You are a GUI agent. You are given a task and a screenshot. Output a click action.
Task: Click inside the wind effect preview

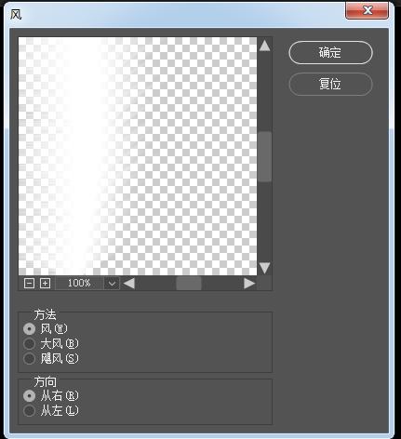pos(138,156)
